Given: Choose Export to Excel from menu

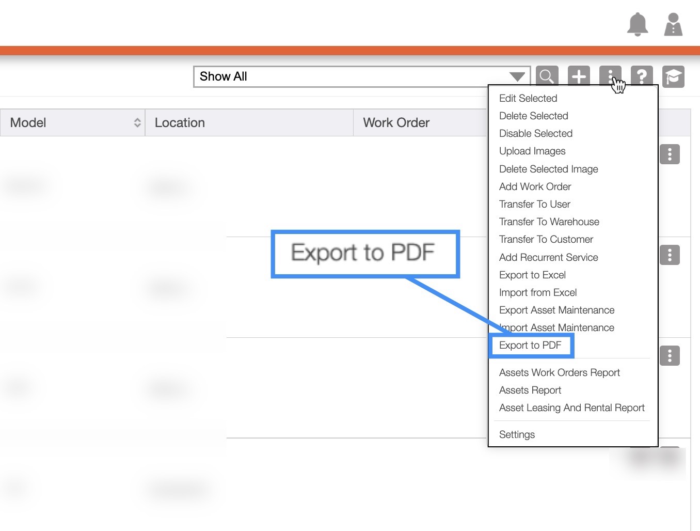Looking at the screenshot, I should point(532,275).
